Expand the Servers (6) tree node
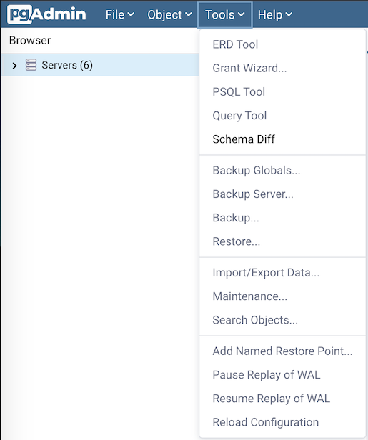 coord(14,66)
